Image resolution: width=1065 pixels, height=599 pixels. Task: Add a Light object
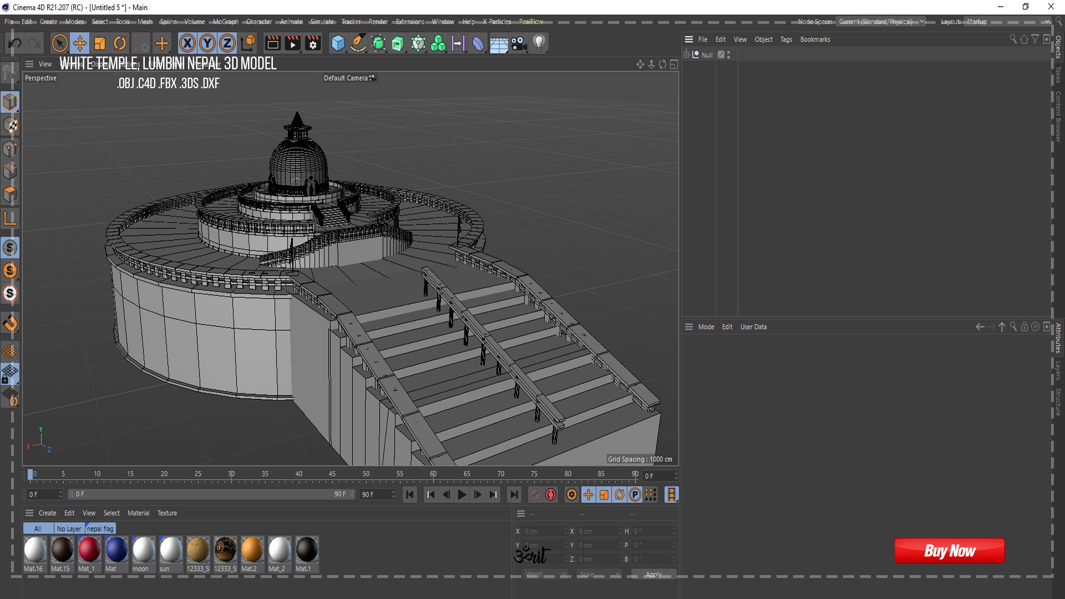(539, 43)
